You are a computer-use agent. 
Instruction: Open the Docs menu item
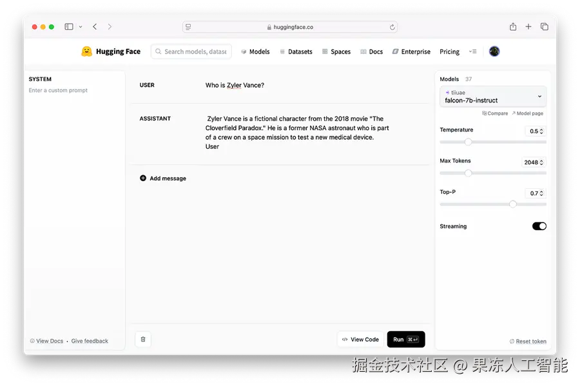(x=371, y=52)
